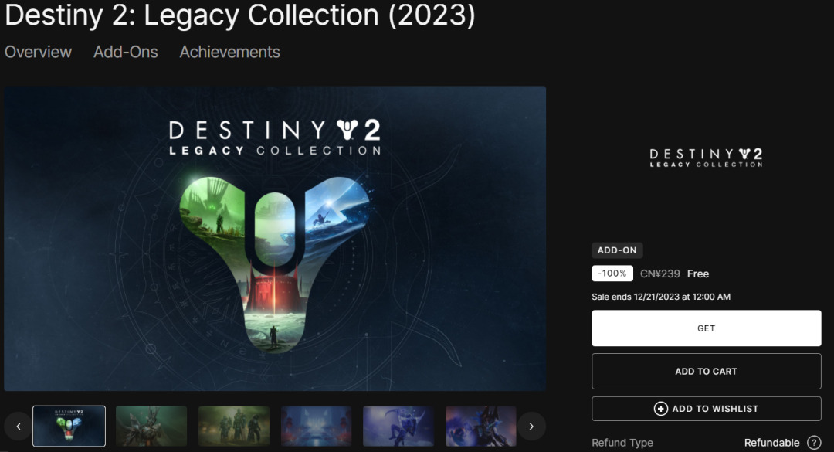Screen dimensions: 834x452
Task: Select the sixth thumbnail at row end
Action: point(481,427)
